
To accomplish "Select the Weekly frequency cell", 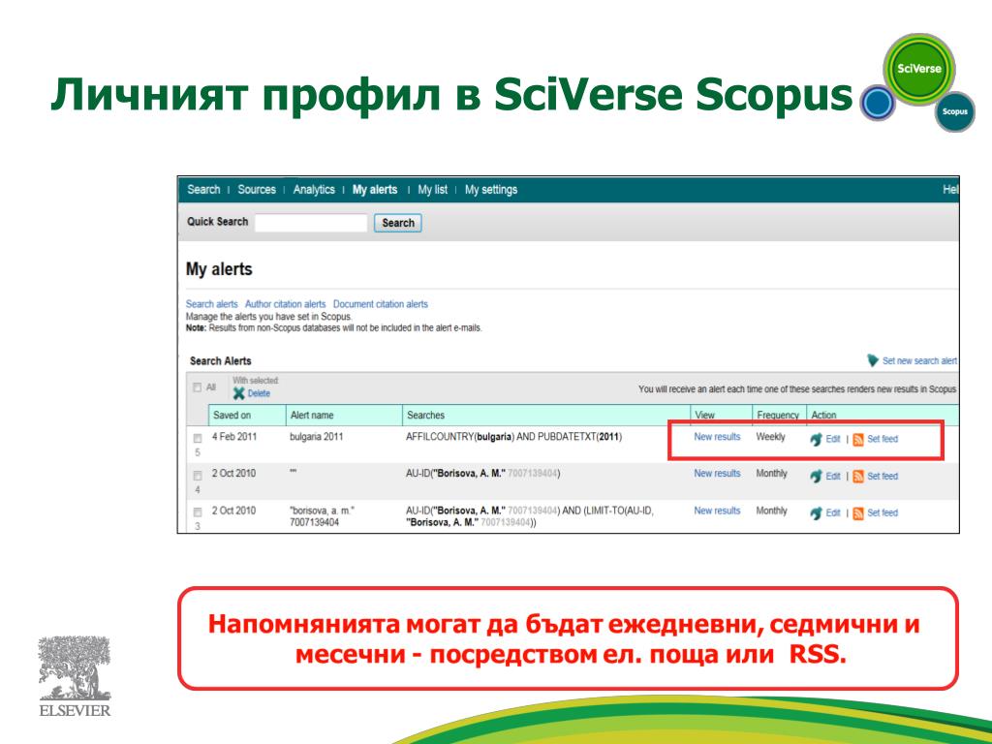I will [x=770, y=437].
